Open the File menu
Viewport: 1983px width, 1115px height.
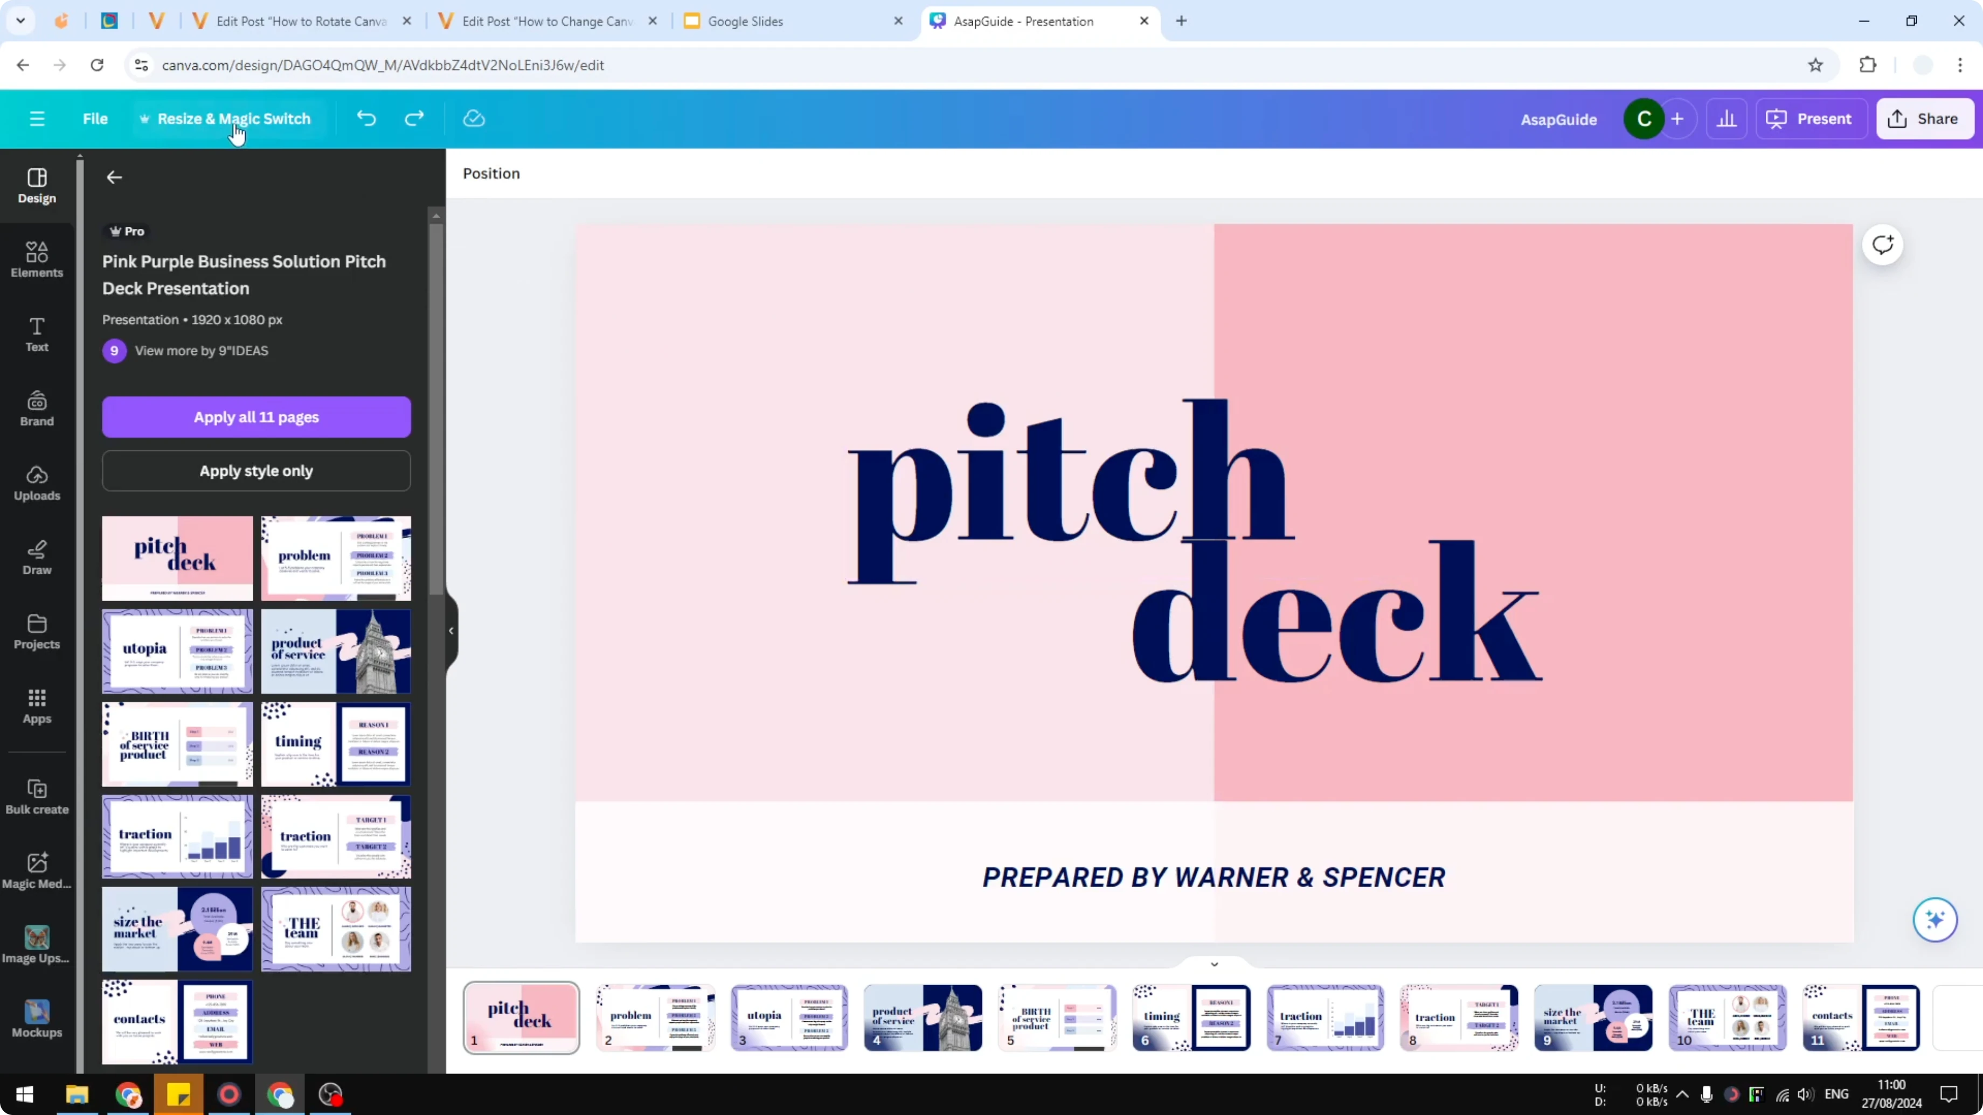pos(95,119)
